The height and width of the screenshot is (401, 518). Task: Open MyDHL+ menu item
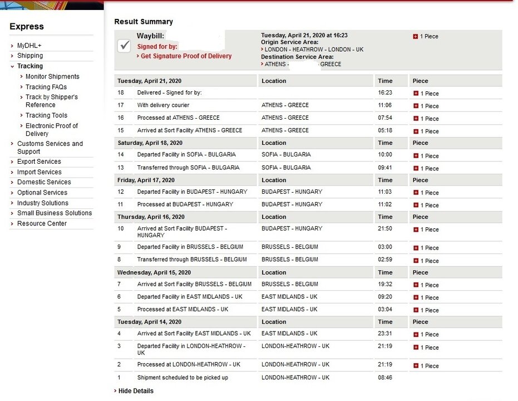pos(29,46)
